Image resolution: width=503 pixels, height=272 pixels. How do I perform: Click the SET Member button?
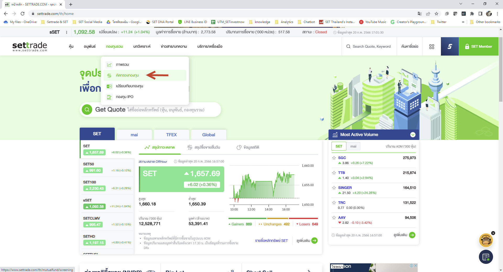click(x=479, y=46)
